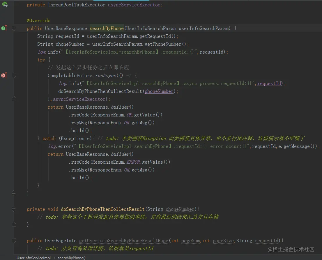Collapse the searchByPhone method using its fold marker
Image resolution: width=322 pixels, height=260 pixels.
click(14, 28)
